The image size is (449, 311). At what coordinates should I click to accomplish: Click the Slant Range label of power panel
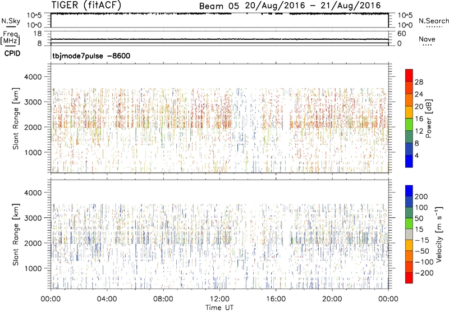[x=16, y=118]
